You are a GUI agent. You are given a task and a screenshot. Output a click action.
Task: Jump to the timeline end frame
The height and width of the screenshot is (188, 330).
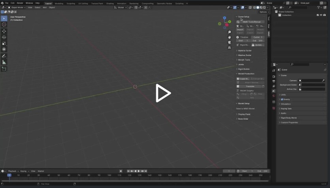coord(146,171)
